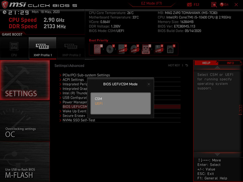Click the HOT KEY label

tap(174, 65)
